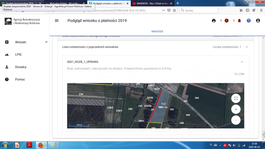This screenshot has width=265, height=149.
Task: Click Liczba rozbieżności: 1 counter text
Action: point(227,47)
